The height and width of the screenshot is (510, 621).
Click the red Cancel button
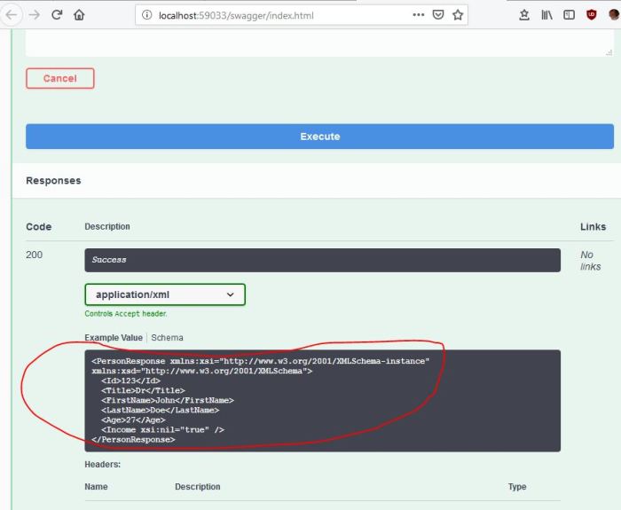tap(59, 78)
